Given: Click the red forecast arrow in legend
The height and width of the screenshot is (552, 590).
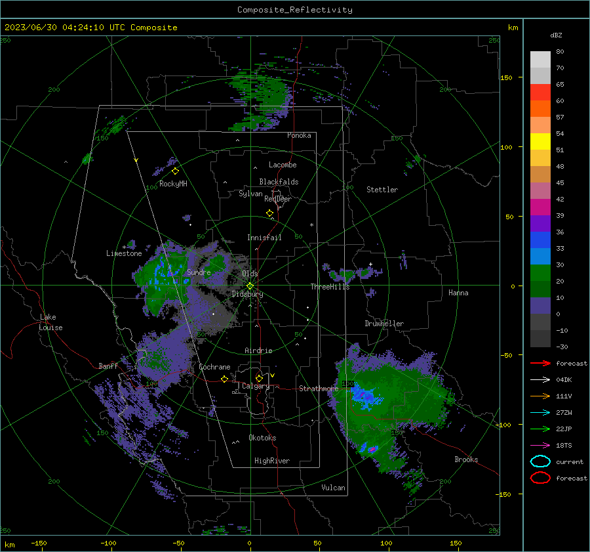Looking at the screenshot, I should [540, 363].
